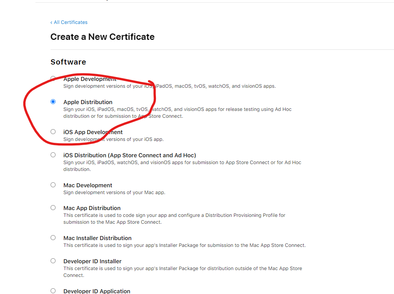The image size is (394, 294).
Task: Click the 'Mac Installer Distribution' label text
Action: (x=97, y=238)
